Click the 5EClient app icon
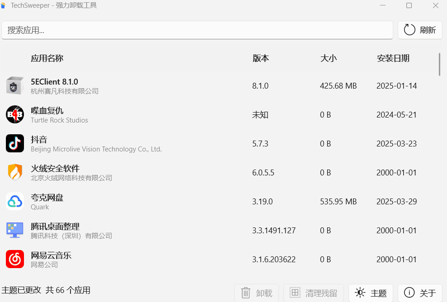Screen dimensions: 447x302 (x=15, y=85)
